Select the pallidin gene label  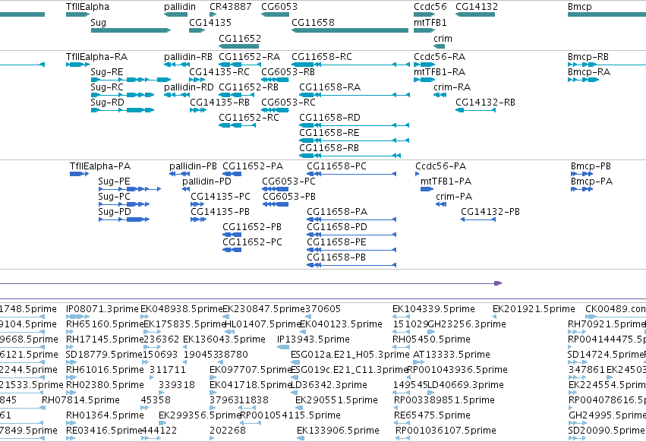coord(180,7)
